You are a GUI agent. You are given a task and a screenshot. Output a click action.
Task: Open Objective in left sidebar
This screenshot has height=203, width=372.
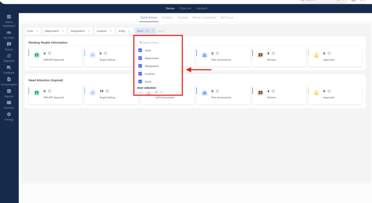pos(9,58)
